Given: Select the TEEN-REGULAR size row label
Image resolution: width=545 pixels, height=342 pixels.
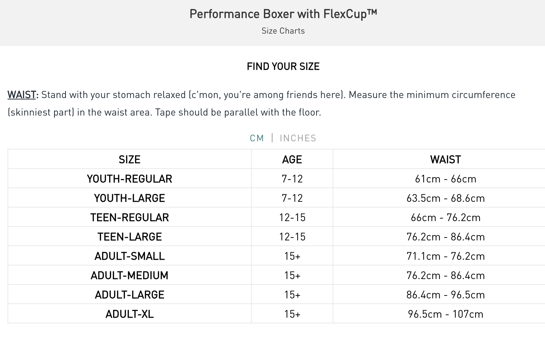Looking at the screenshot, I should click(x=129, y=218).
